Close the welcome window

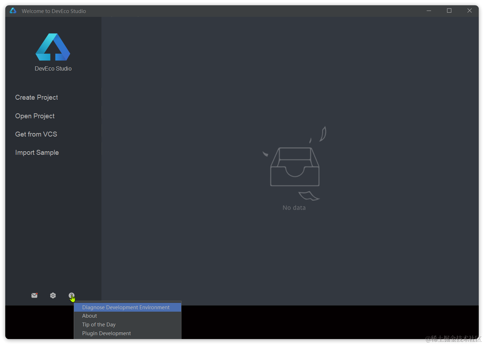click(x=469, y=11)
